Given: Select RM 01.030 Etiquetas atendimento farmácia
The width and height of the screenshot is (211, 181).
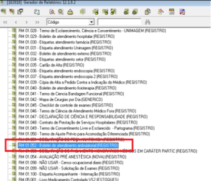Looking at the screenshot, I should pyautogui.click(x=65, y=42).
